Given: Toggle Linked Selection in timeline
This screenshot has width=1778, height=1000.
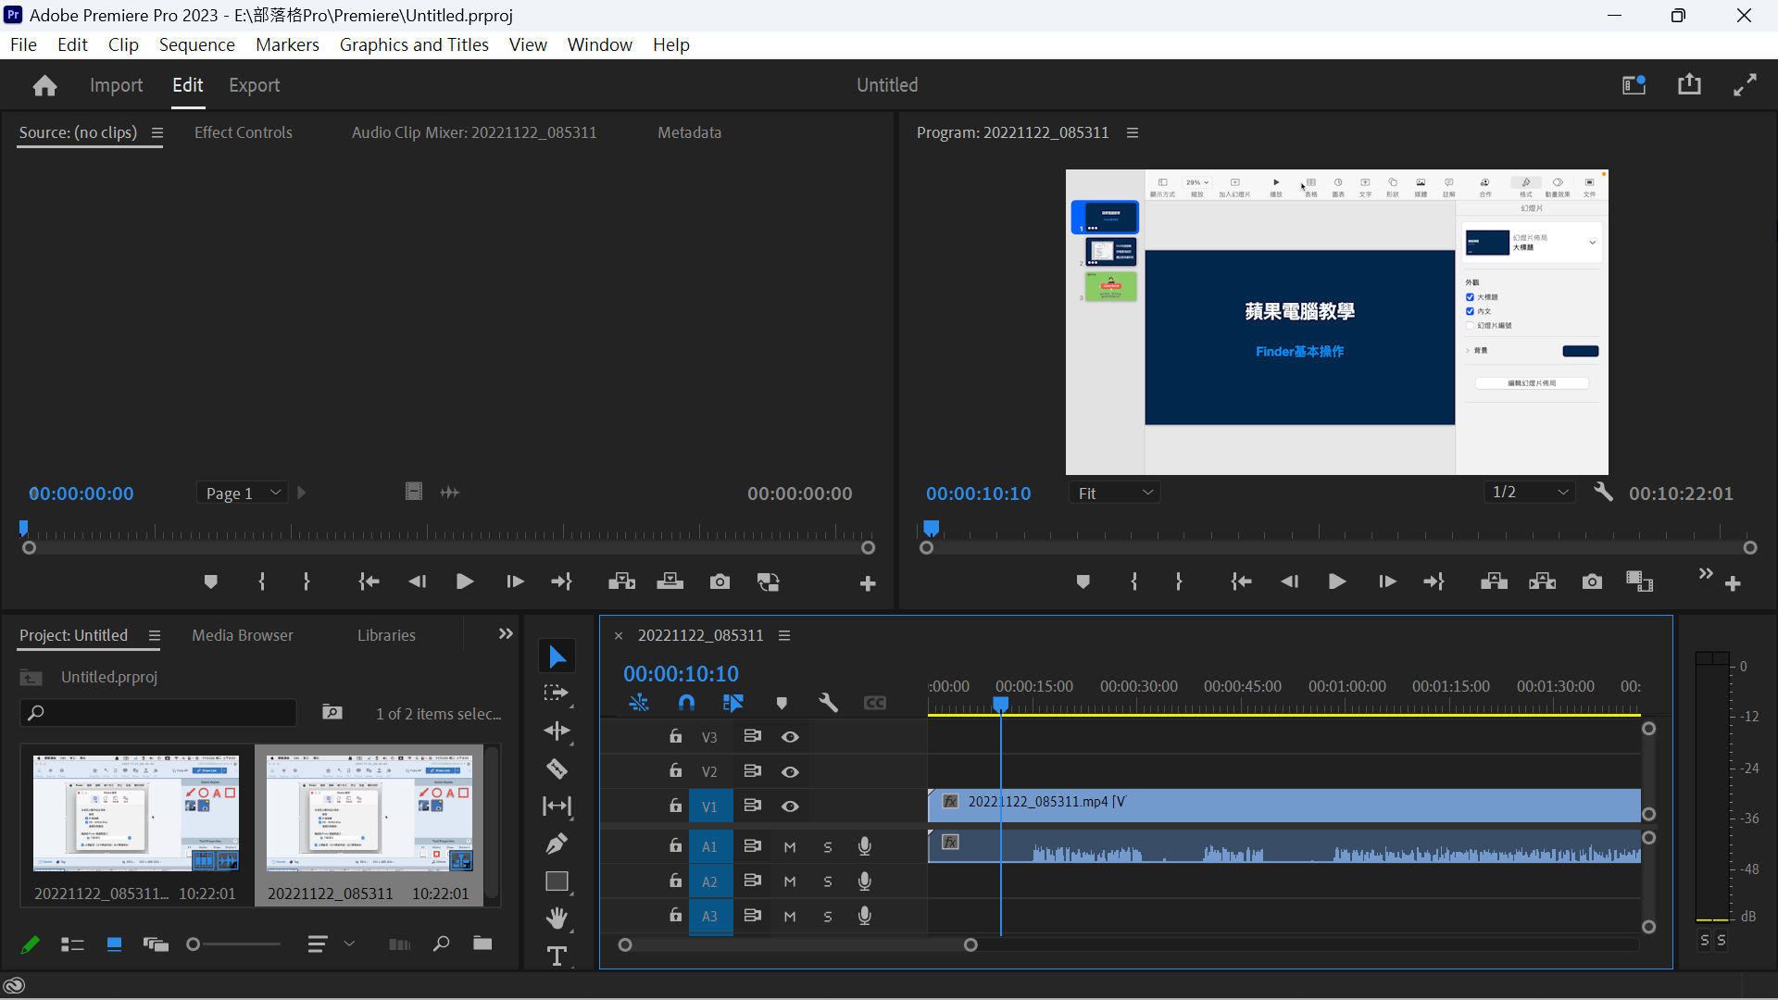Looking at the screenshot, I should pyautogui.click(x=733, y=704).
